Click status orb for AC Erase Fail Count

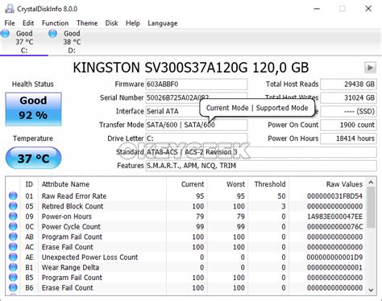tap(13, 247)
